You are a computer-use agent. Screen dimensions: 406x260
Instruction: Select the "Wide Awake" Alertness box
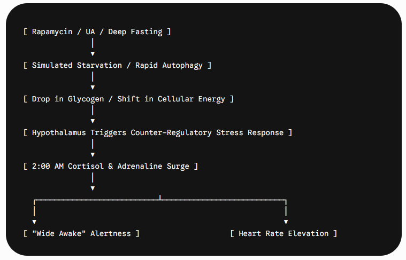[x=81, y=234]
